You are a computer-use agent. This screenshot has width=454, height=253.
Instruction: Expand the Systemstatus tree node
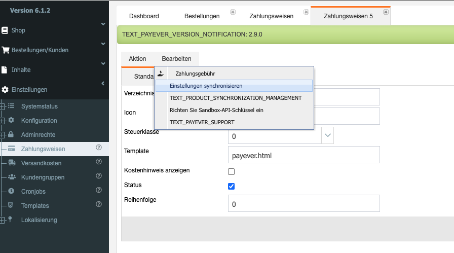pyautogui.click(x=2, y=106)
